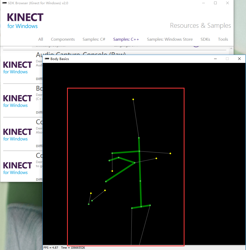Click the Resources & Samples heading

pos(200,25)
